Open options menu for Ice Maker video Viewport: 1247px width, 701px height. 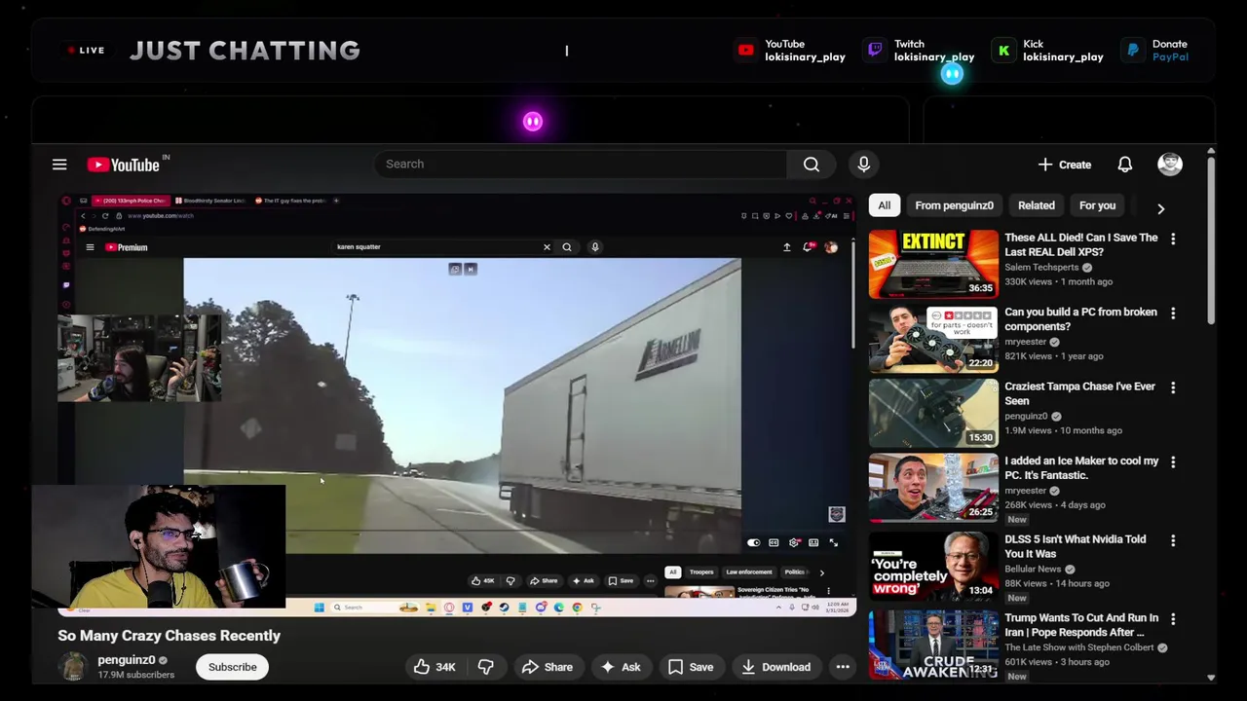coord(1173,462)
